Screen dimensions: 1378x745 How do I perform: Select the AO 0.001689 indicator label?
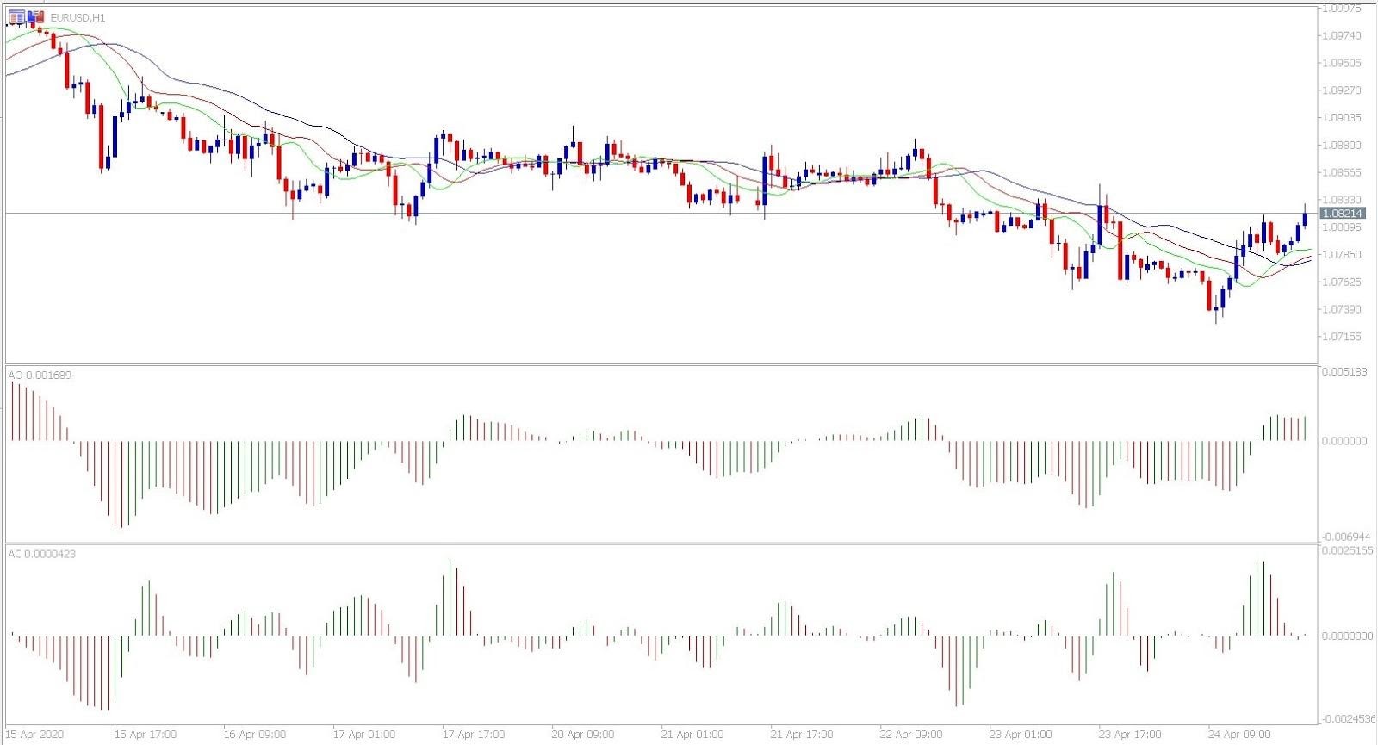point(40,376)
